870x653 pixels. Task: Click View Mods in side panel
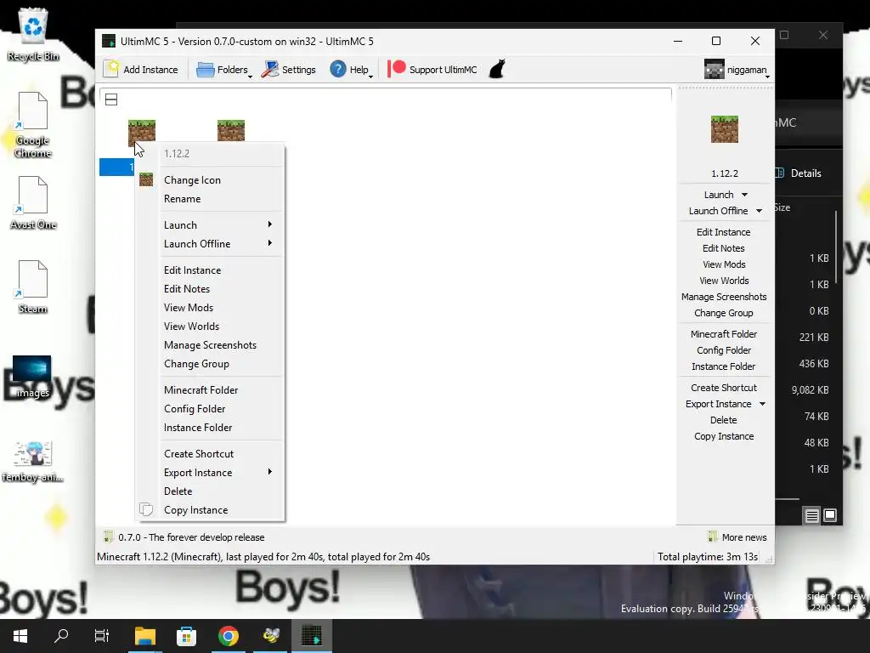724,264
